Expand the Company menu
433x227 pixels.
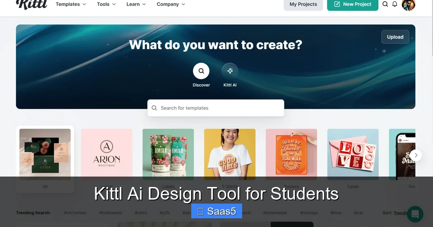click(x=171, y=4)
